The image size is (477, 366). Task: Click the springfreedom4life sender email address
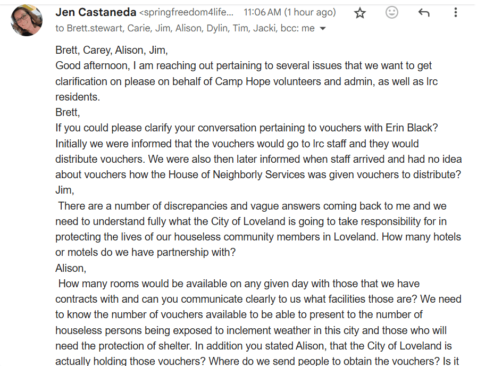pos(186,12)
